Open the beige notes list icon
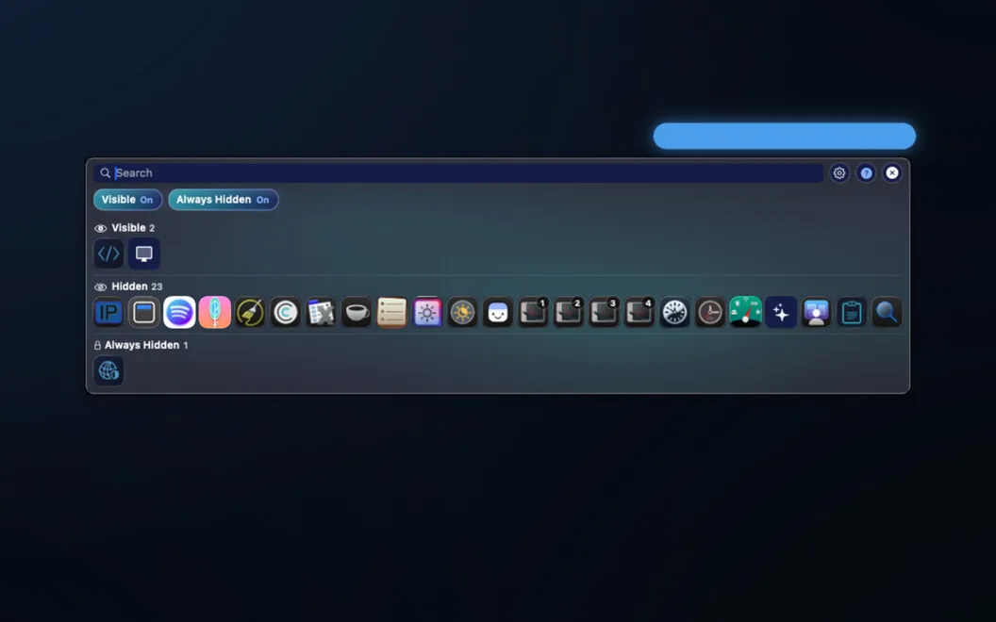The width and height of the screenshot is (996, 622). 391,312
